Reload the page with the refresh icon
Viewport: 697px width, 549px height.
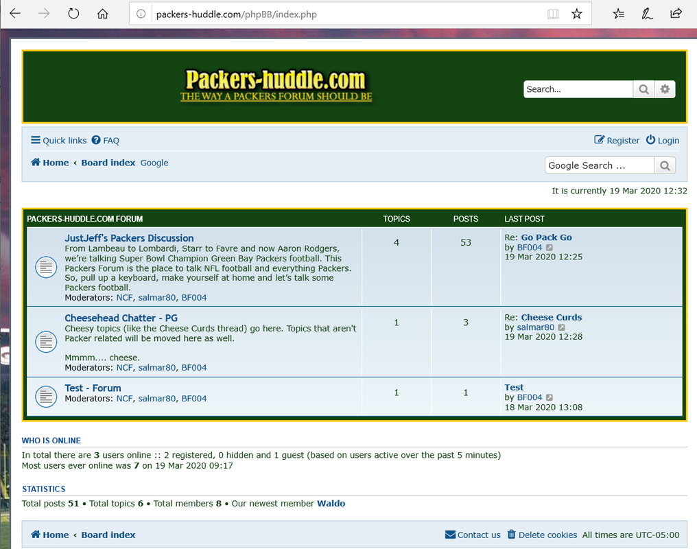tap(73, 14)
